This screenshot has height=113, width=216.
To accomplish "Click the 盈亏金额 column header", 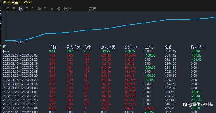I will (108, 47).
